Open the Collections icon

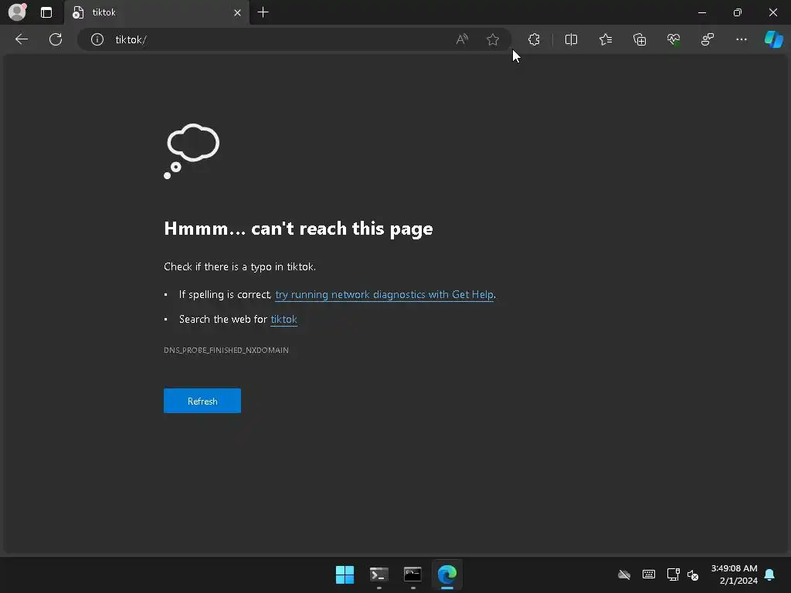pos(639,39)
